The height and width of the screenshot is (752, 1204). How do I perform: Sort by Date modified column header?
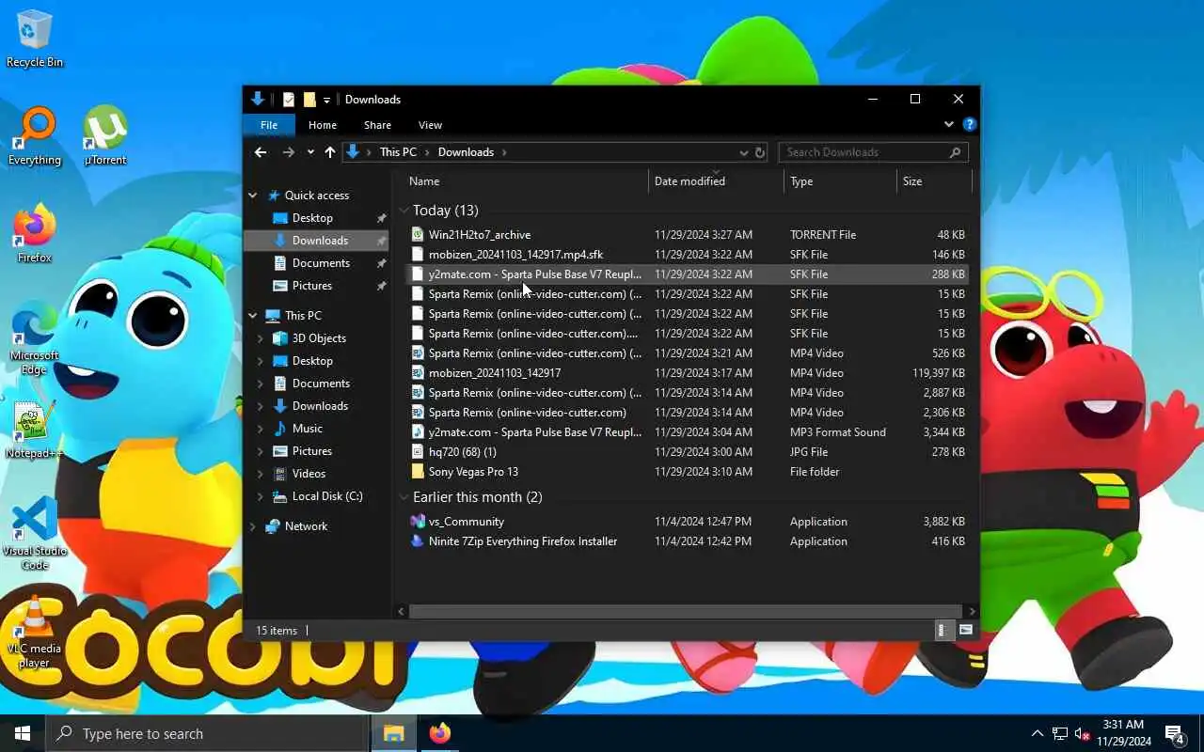716,181
